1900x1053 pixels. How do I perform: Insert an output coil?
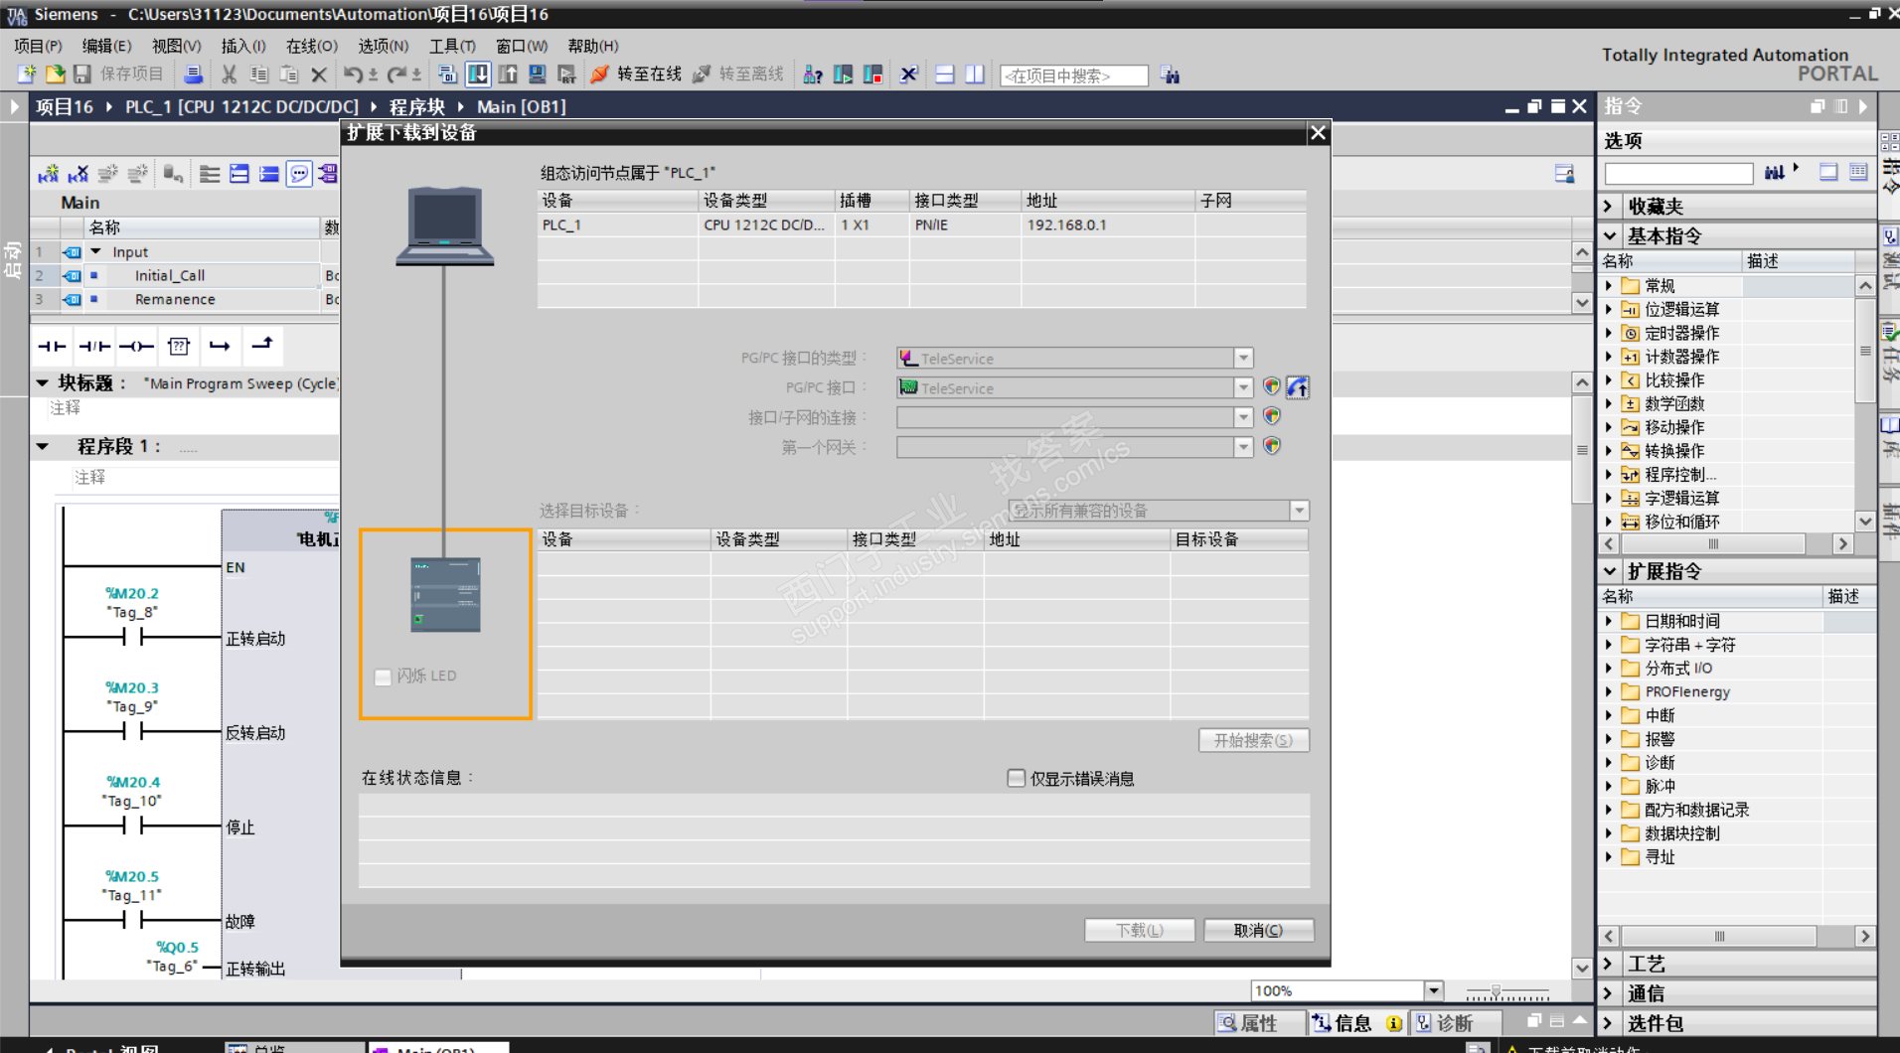coord(136,346)
